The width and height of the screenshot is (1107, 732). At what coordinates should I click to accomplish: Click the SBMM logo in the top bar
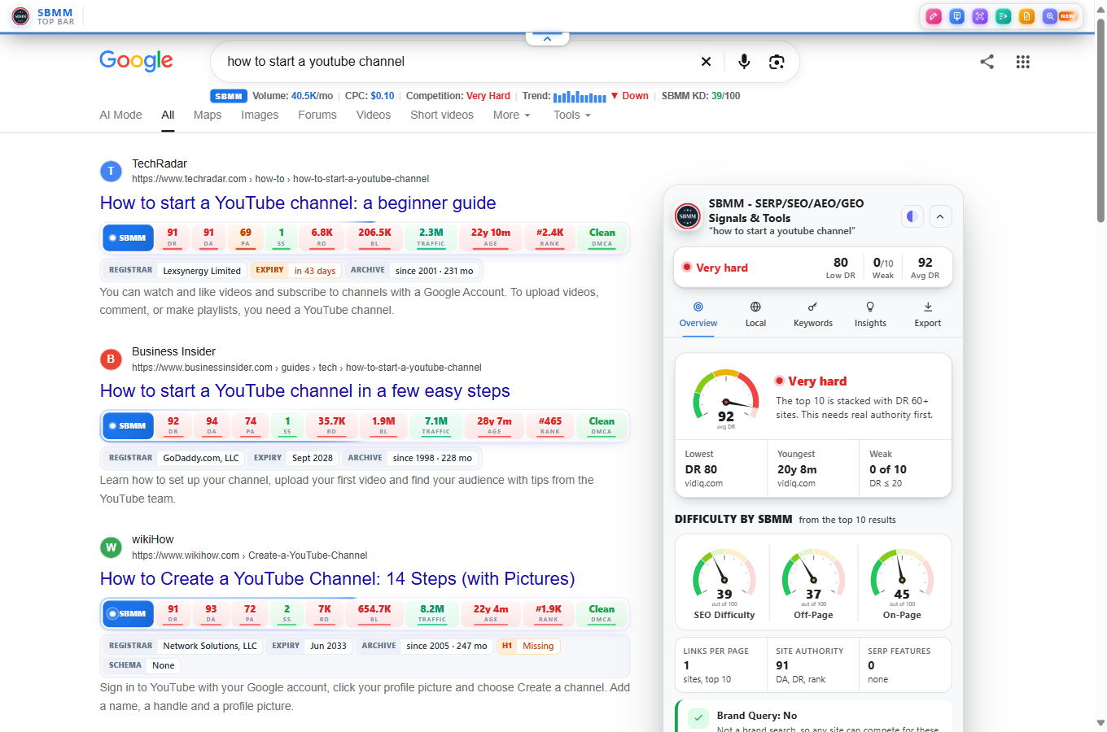pyautogui.click(x=20, y=16)
